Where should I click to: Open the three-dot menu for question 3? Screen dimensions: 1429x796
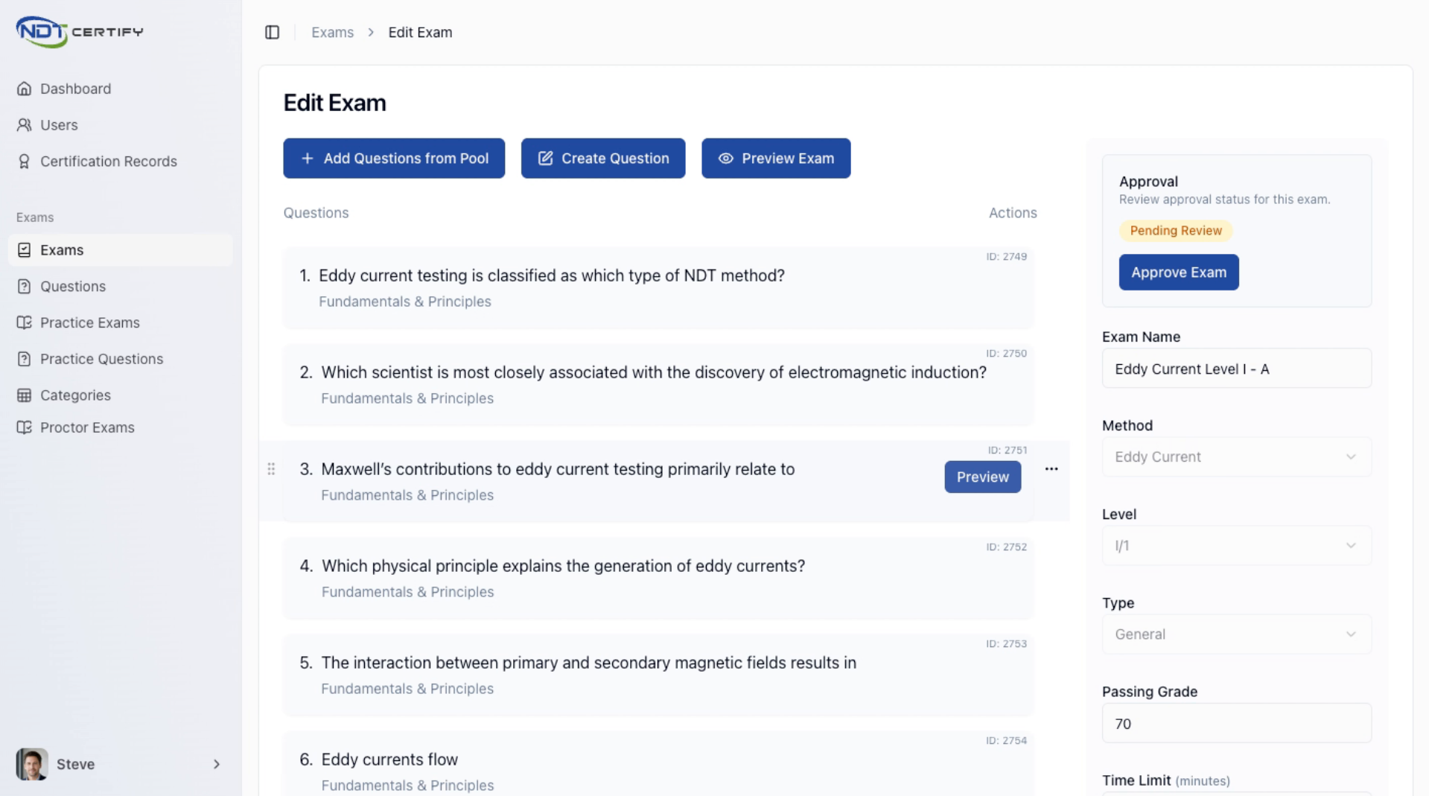pyautogui.click(x=1051, y=469)
